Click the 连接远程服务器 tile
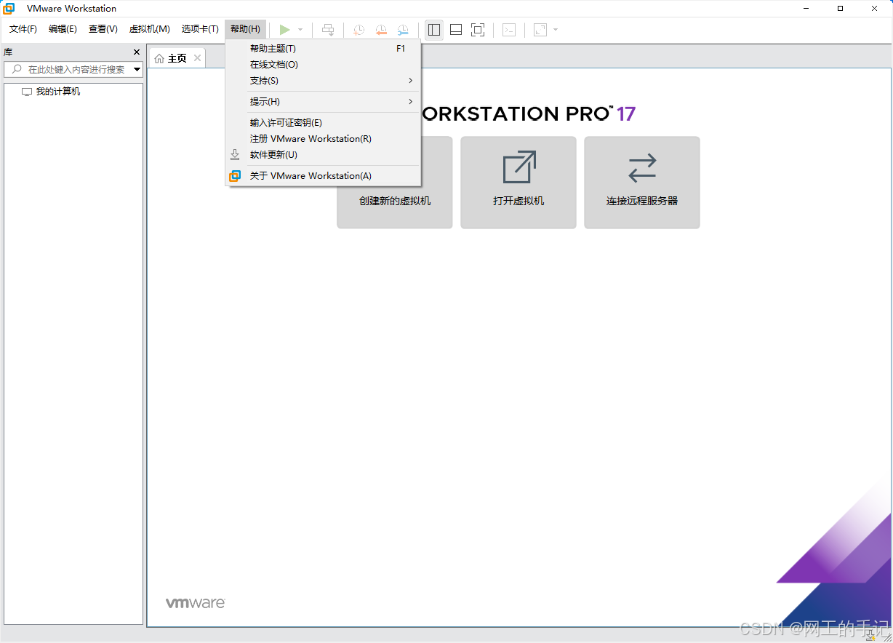893x643 pixels. pyautogui.click(x=642, y=183)
